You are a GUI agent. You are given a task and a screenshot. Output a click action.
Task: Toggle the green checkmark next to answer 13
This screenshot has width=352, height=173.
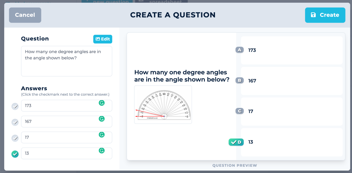pyautogui.click(x=15, y=154)
